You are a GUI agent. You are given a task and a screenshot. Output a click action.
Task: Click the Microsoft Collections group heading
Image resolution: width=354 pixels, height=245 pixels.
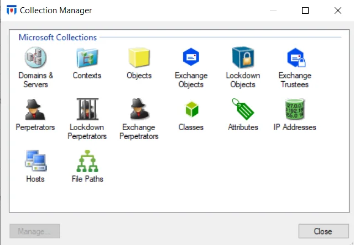tap(58, 38)
